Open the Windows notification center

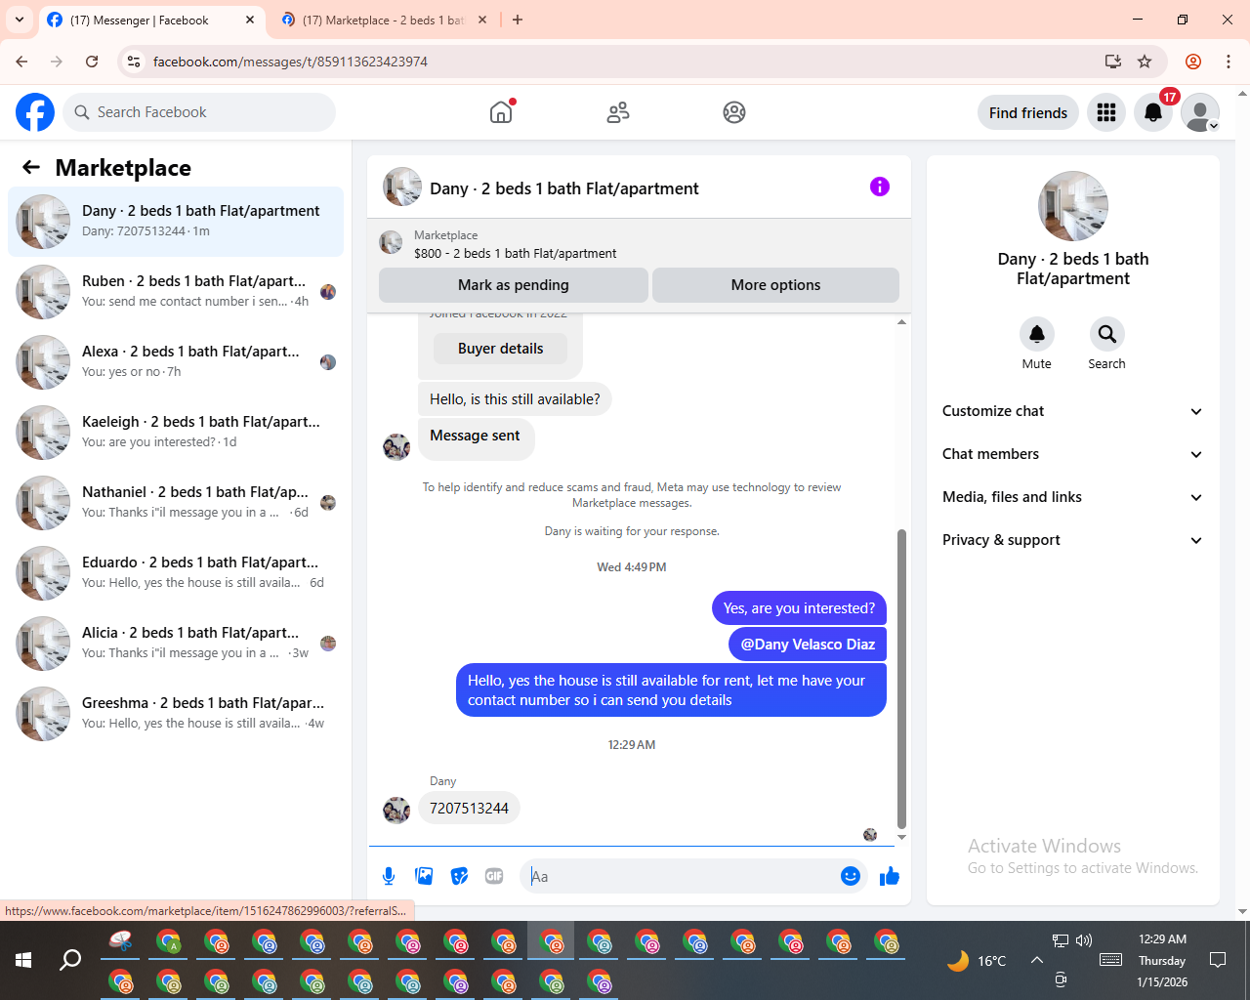(1218, 960)
